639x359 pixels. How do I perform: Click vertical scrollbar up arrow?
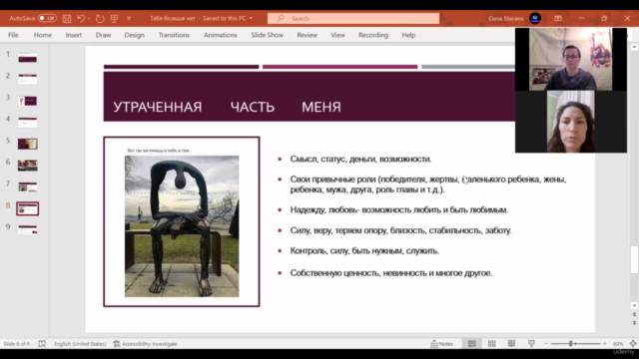[634, 47]
